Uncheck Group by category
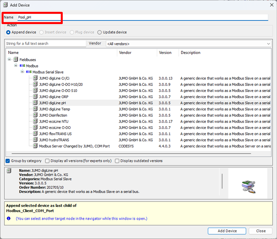277x239 pixels. 7,161
